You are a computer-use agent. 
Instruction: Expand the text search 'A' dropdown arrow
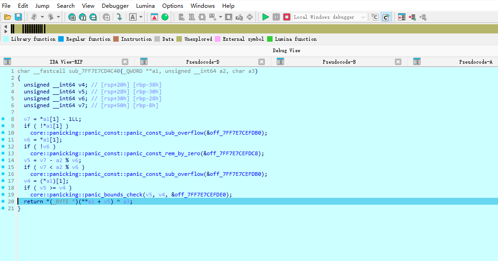(141, 17)
